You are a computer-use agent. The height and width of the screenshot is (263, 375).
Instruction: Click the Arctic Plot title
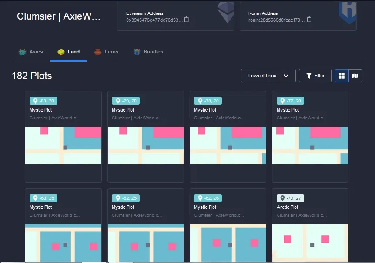coord(287,207)
